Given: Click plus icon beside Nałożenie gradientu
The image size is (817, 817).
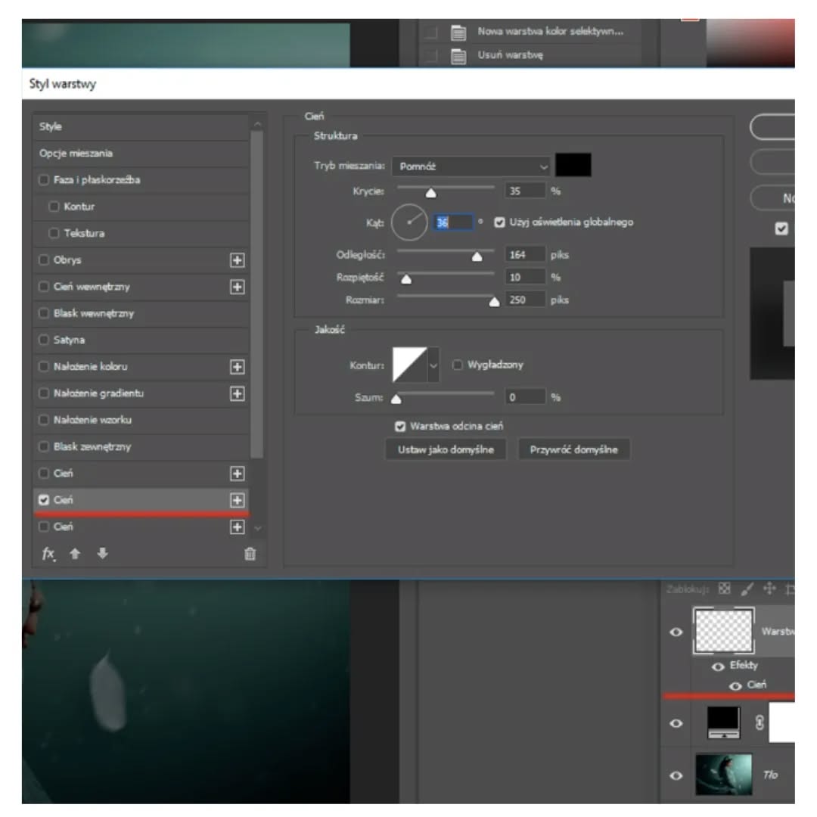Looking at the screenshot, I should (x=238, y=393).
